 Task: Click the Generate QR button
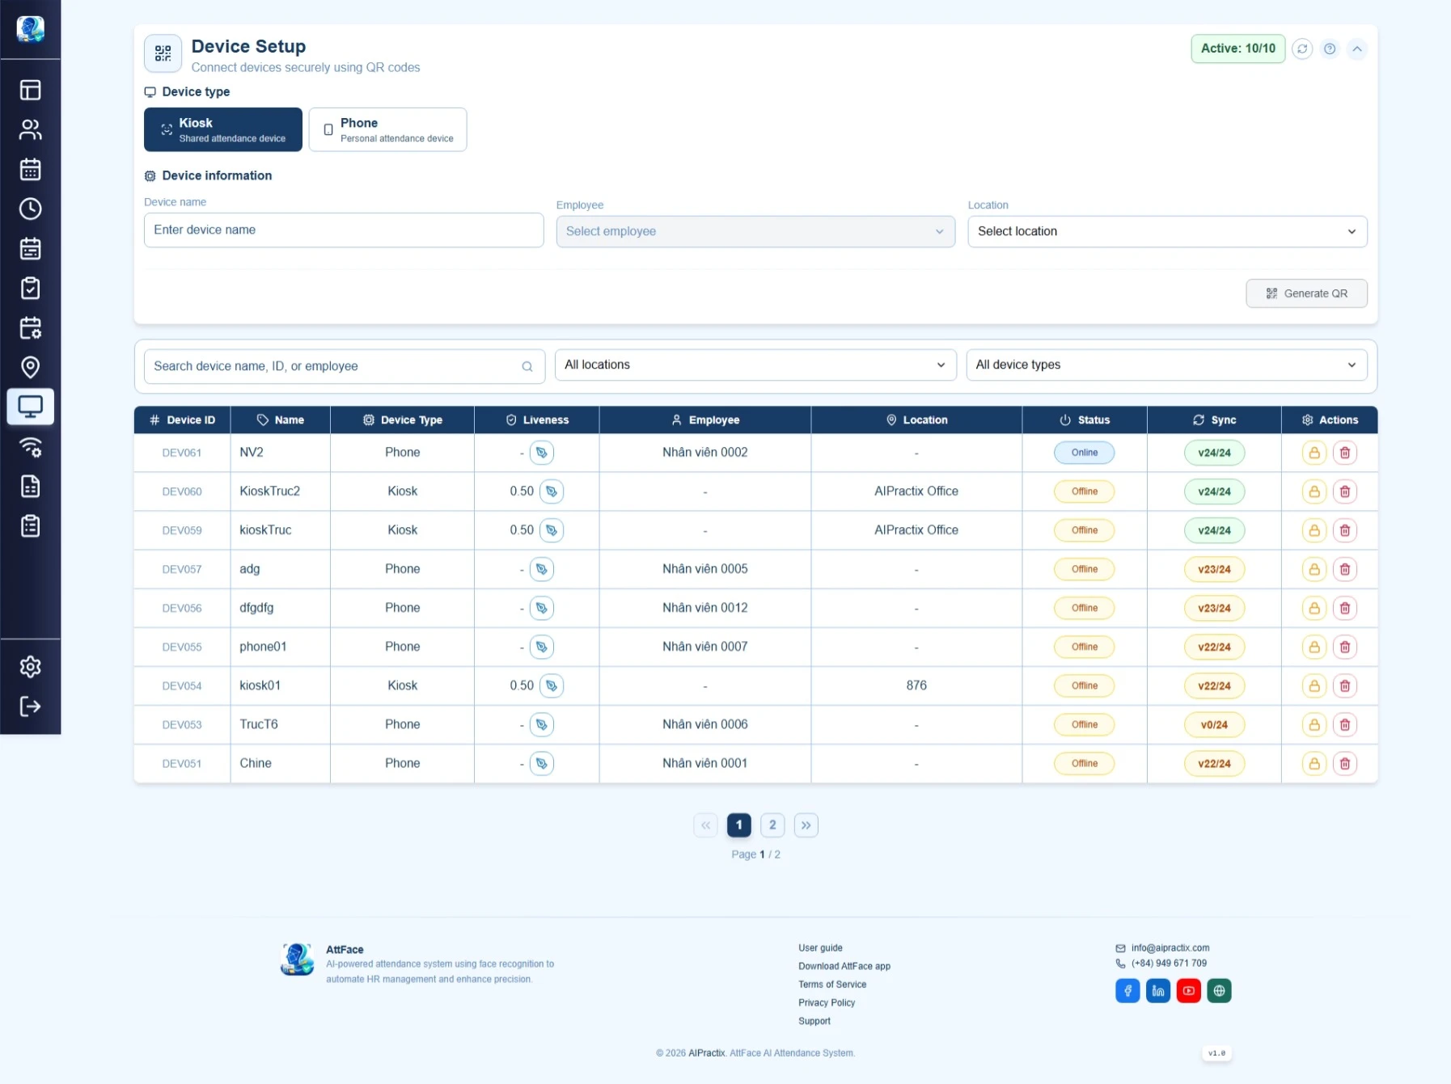click(1306, 293)
